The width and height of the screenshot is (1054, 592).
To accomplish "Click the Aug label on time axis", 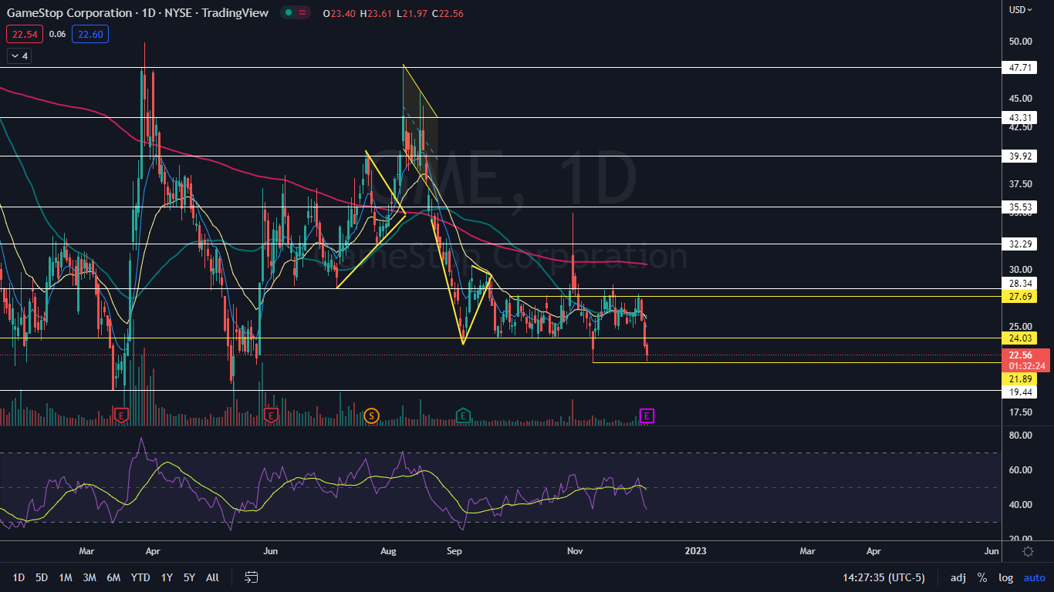I will click(389, 551).
